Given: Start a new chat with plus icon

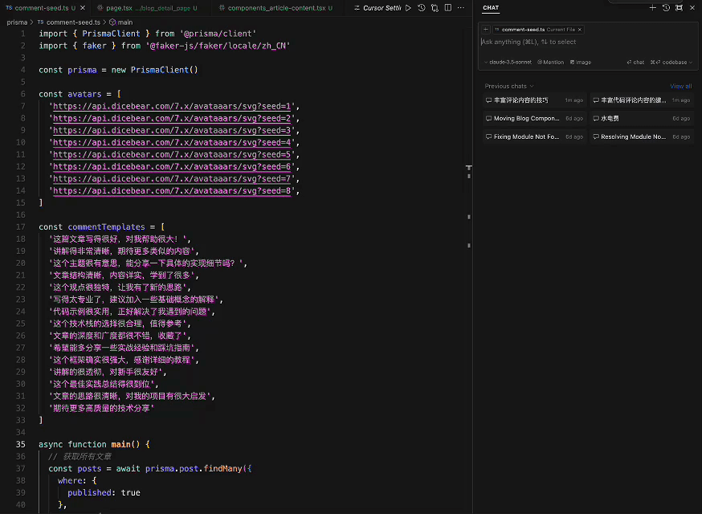Looking at the screenshot, I should click(653, 8).
